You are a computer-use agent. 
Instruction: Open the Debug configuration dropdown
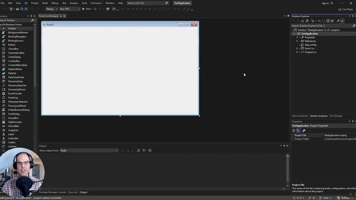point(51,9)
